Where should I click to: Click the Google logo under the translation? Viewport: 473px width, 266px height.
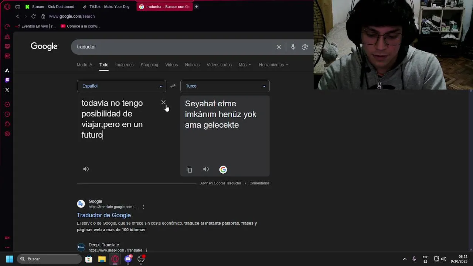pyautogui.click(x=223, y=170)
